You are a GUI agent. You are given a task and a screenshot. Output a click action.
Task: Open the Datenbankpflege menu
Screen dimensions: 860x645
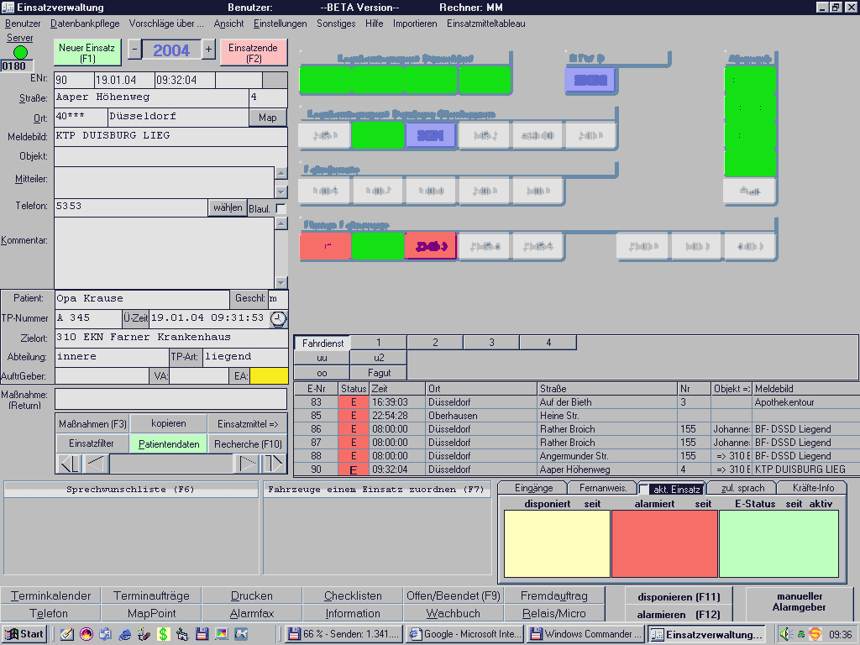(85, 24)
